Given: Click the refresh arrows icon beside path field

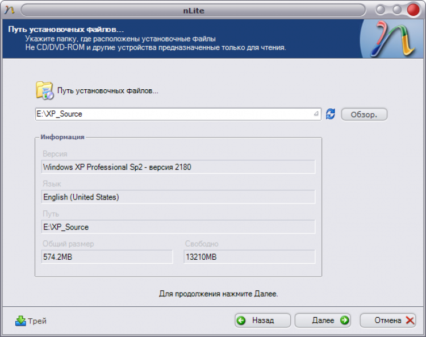Looking at the screenshot, I should pyautogui.click(x=331, y=114).
